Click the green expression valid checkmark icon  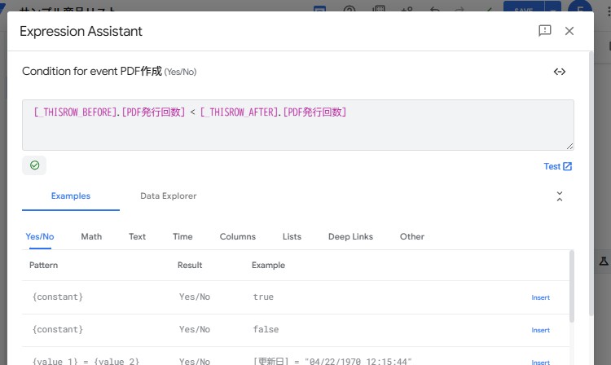point(34,165)
